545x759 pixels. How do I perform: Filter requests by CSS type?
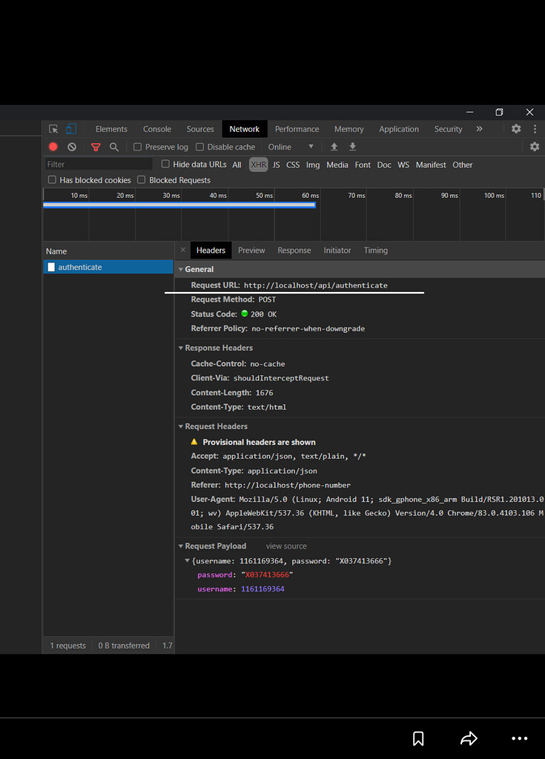tap(293, 165)
